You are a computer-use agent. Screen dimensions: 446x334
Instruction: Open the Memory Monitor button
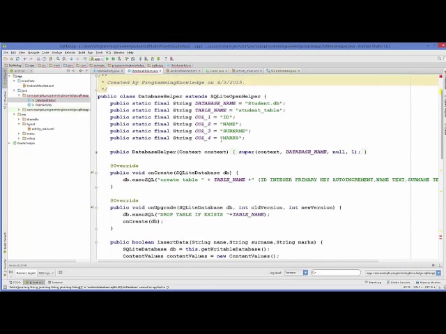[x=428, y=283]
